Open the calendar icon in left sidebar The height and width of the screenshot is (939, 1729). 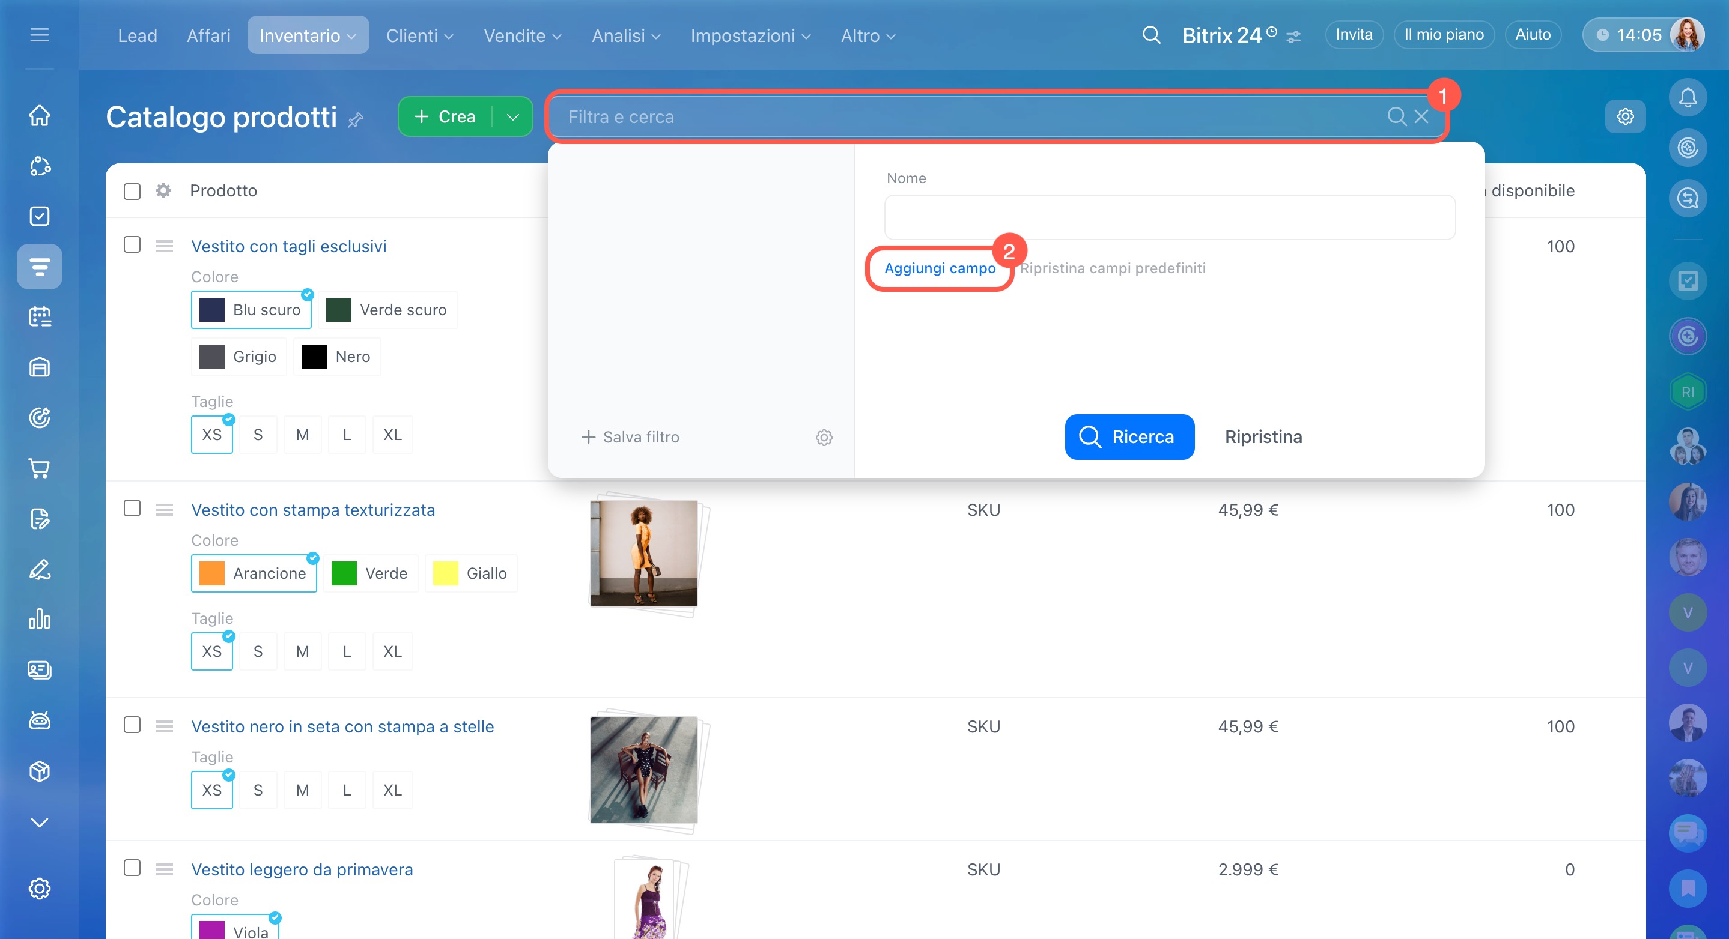40,316
